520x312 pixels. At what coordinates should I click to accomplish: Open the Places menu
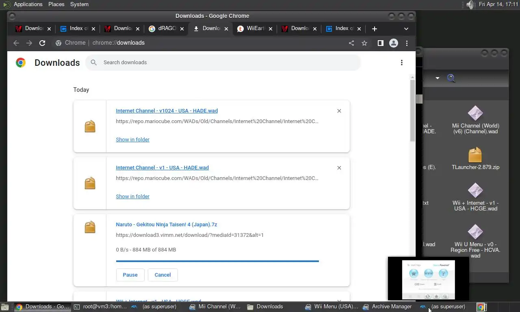pos(56,4)
